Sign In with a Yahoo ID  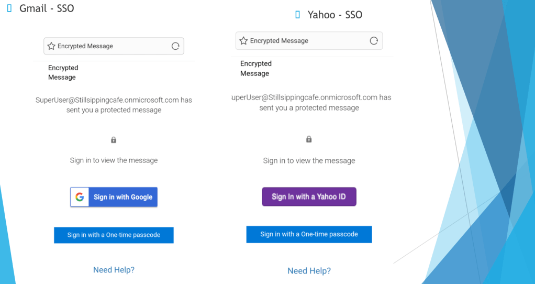(x=309, y=196)
